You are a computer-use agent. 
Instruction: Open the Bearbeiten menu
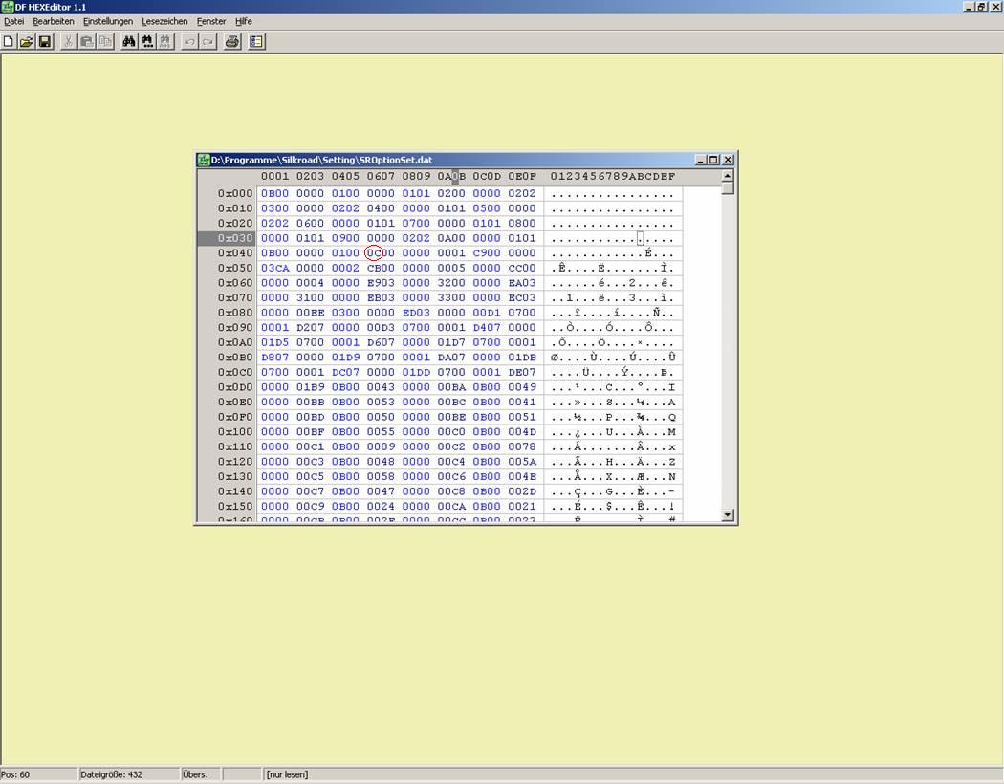coord(54,21)
